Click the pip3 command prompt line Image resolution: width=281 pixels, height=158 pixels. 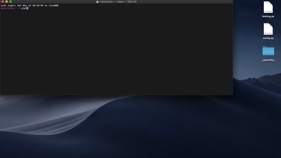click(14, 8)
